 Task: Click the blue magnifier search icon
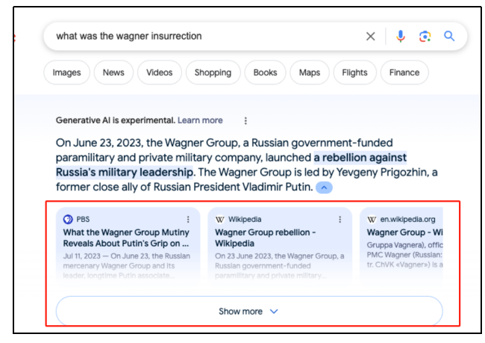449,36
